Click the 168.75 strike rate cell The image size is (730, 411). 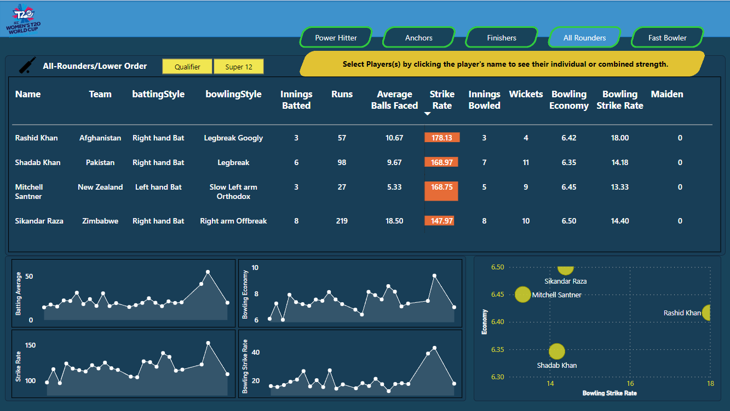pos(441,191)
